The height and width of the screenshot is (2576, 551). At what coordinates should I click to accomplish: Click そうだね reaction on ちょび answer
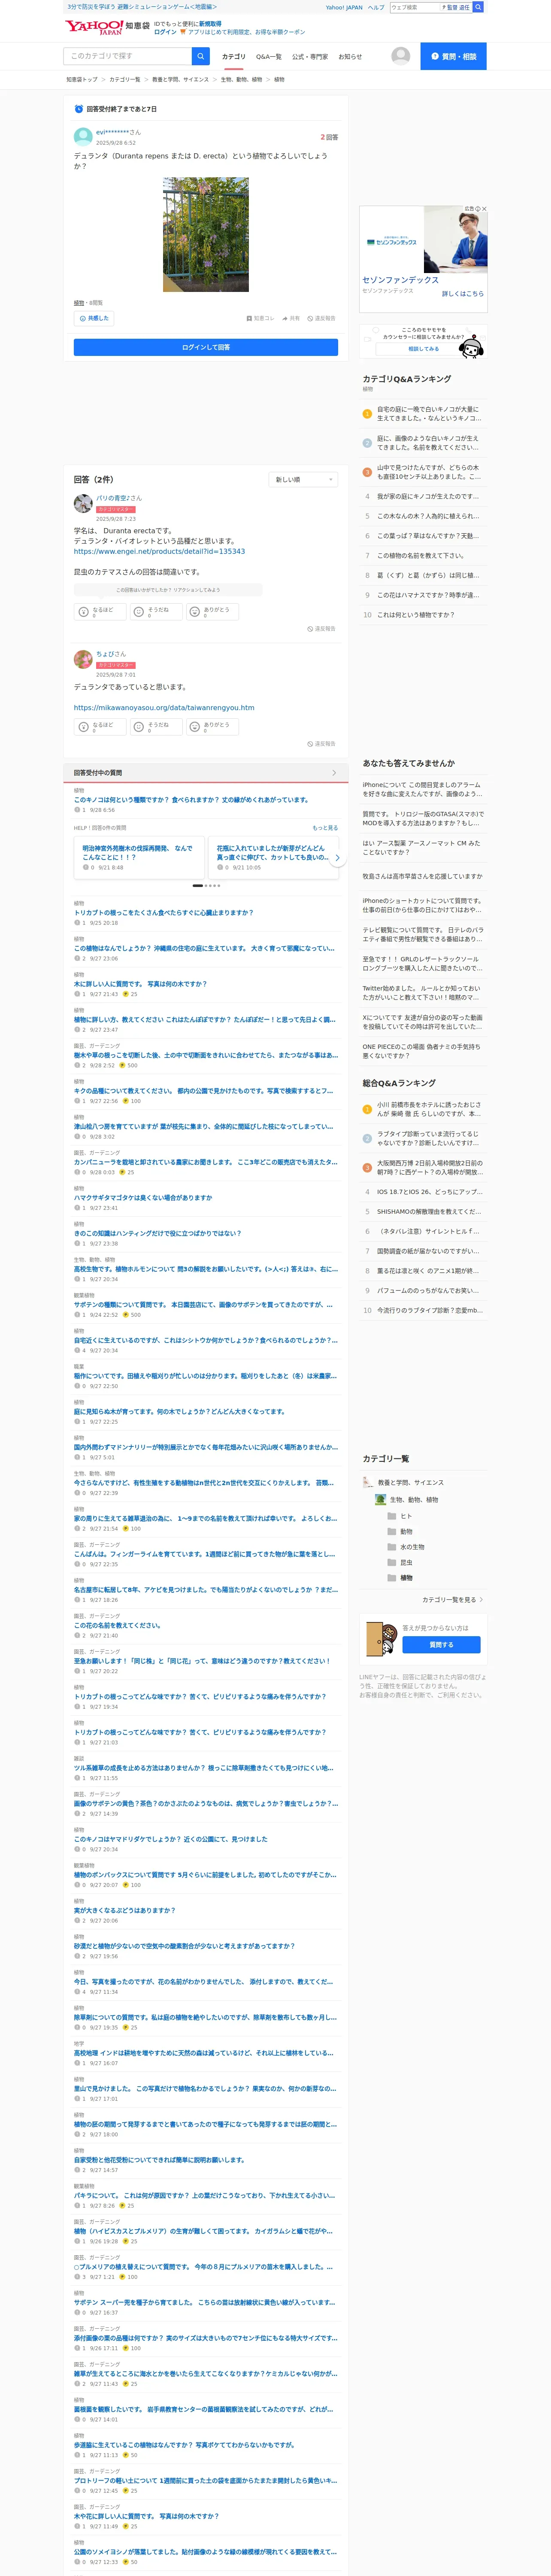156,727
